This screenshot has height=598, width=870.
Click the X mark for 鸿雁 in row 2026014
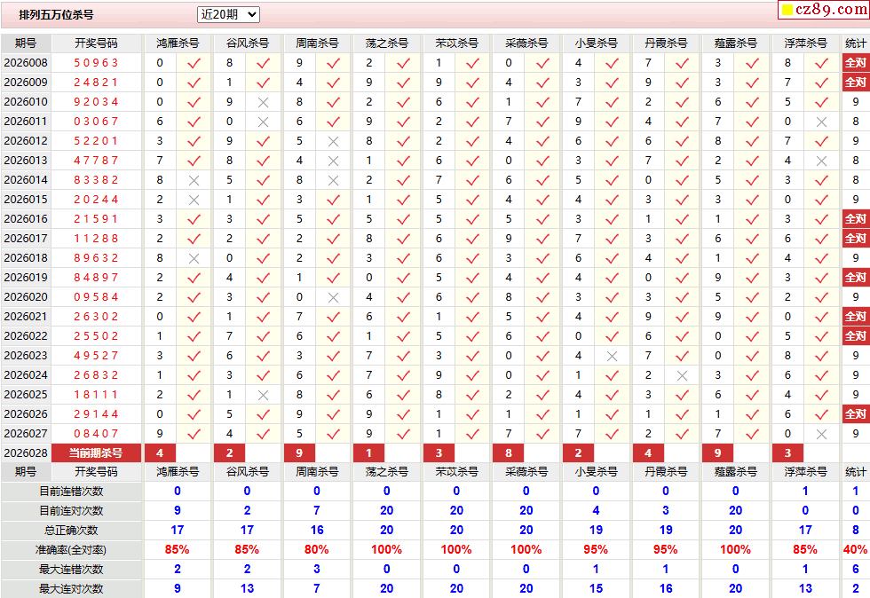194,180
